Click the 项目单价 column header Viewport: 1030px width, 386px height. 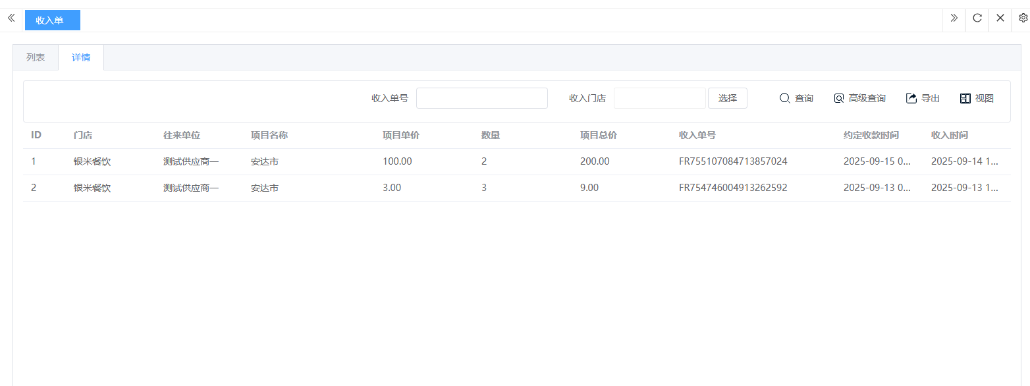click(x=400, y=135)
